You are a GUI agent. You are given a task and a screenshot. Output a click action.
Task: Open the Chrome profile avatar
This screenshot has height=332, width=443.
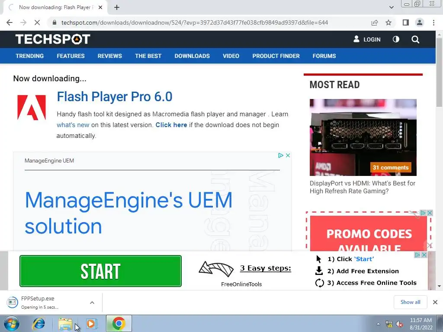420,22
